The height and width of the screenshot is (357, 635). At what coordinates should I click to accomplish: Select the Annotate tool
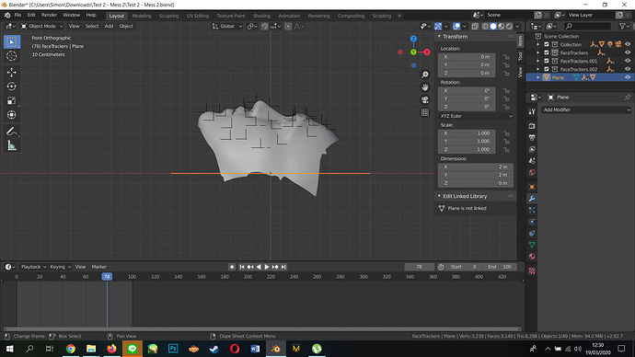coord(12,132)
